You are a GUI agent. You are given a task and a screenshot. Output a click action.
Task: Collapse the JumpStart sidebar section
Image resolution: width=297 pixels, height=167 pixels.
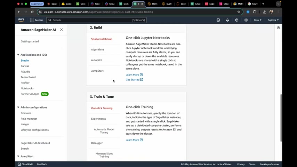click(18, 156)
